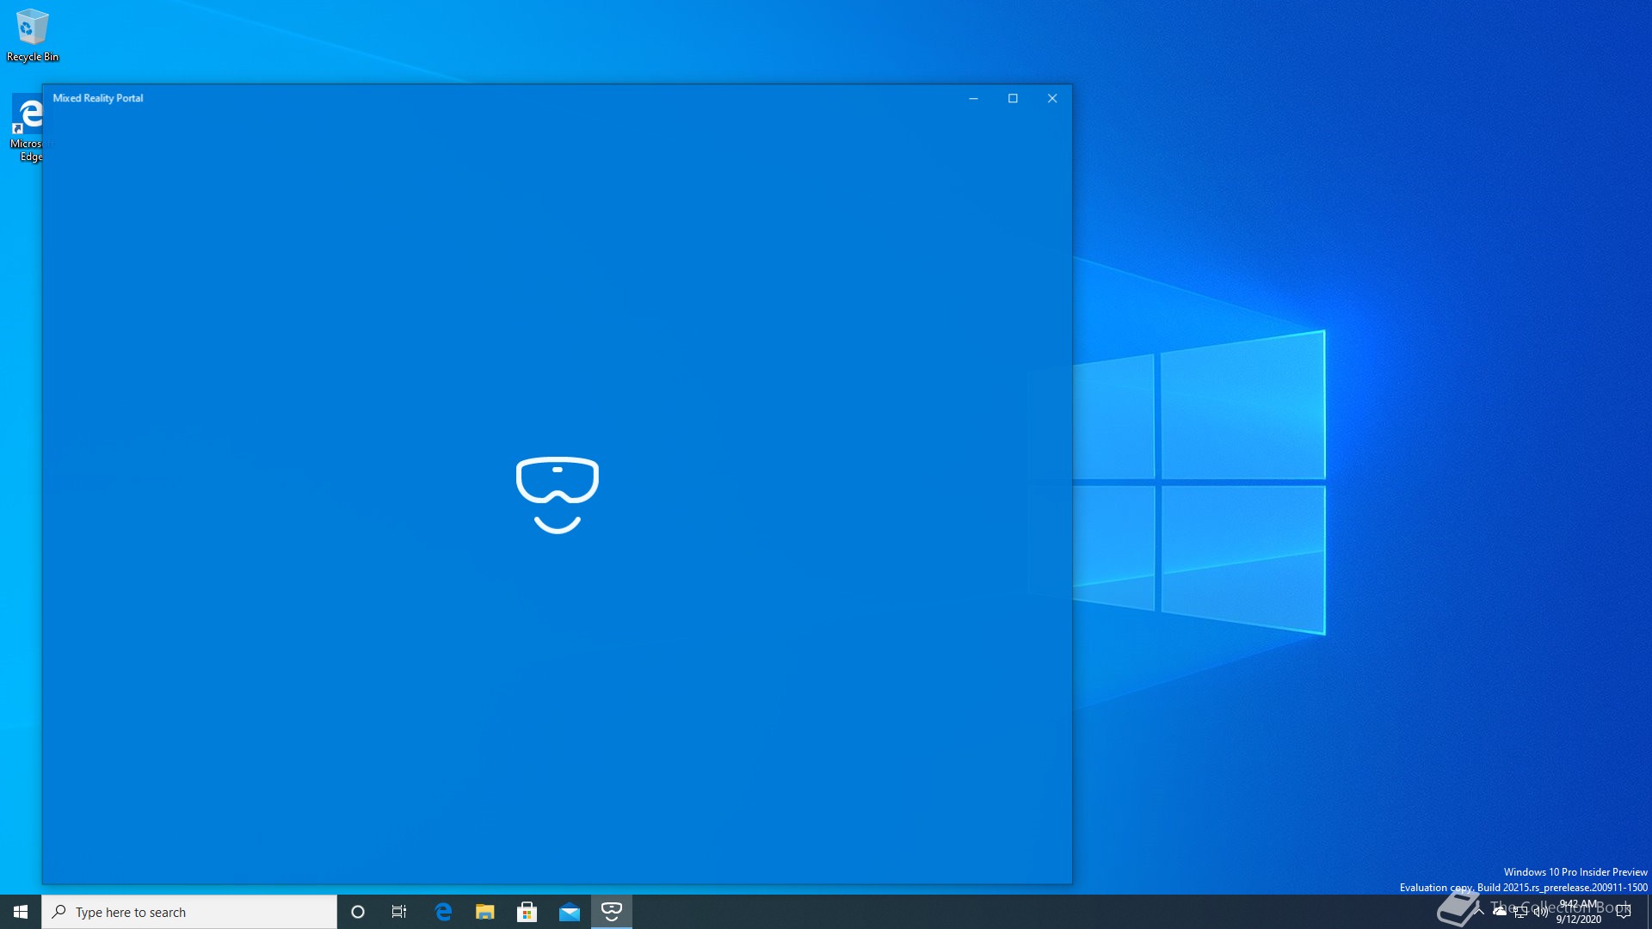
Task: Open the Mail app from taskbar
Action: [570, 912]
